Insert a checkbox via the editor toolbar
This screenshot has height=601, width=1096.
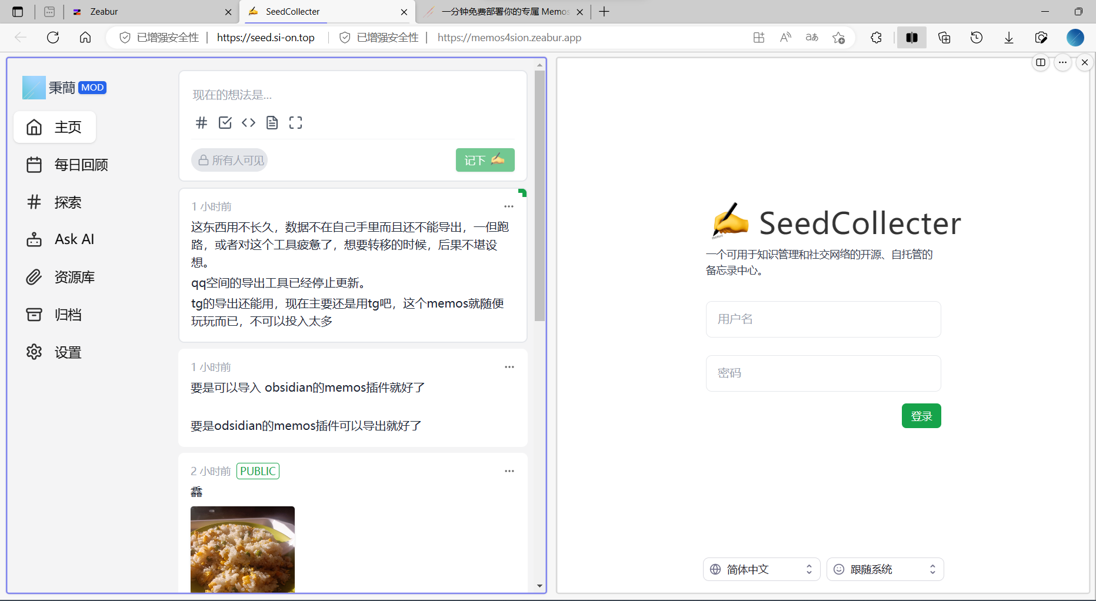(x=225, y=123)
